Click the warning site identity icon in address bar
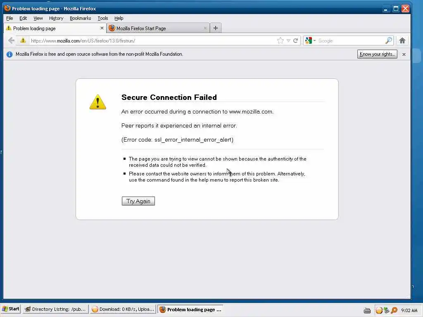The width and height of the screenshot is (423, 317). coord(23,40)
